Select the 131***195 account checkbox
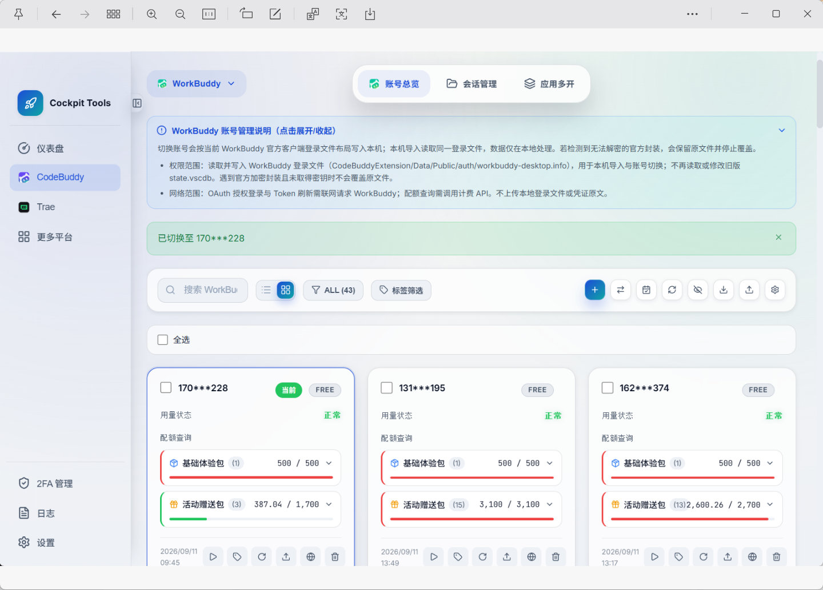 click(387, 388)
